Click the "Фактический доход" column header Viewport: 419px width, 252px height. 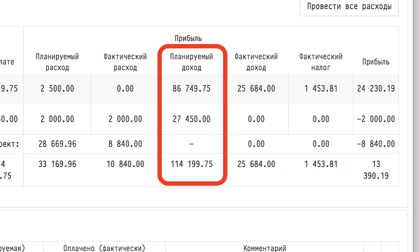coord(256,62)
